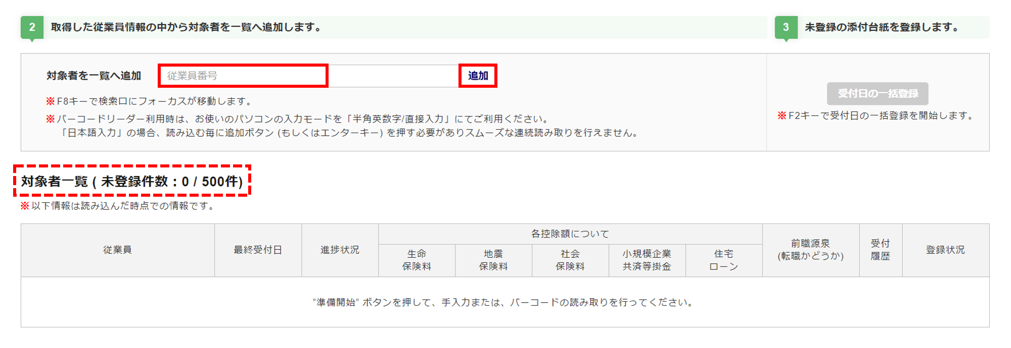This screenshot has width=1011, height=348.
Task: Click the F2キー bulk registration note
Action: pyautogui.click(x=877, y=116)
